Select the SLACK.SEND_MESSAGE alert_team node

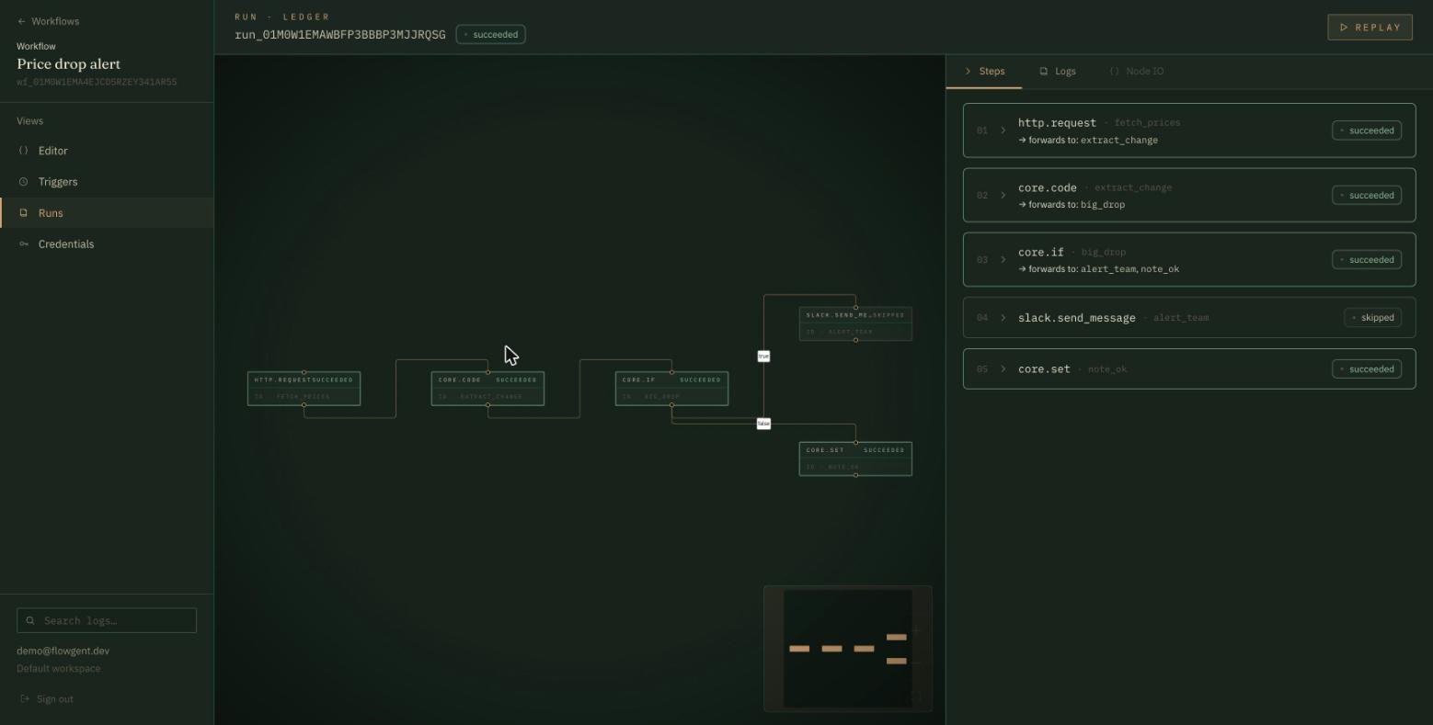coord(855,323)
